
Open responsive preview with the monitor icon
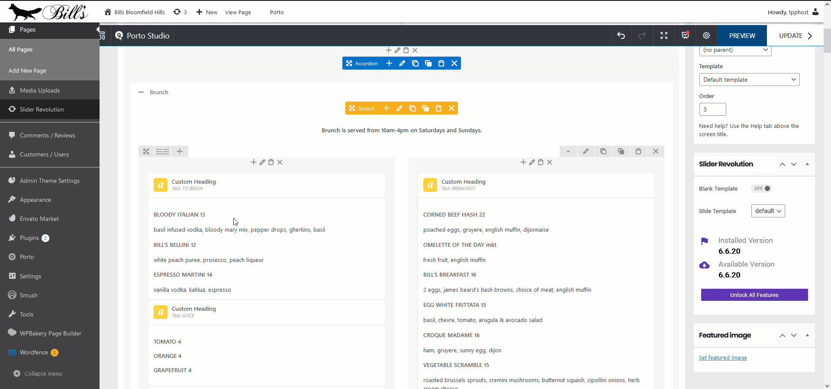[x=684, y=35]
